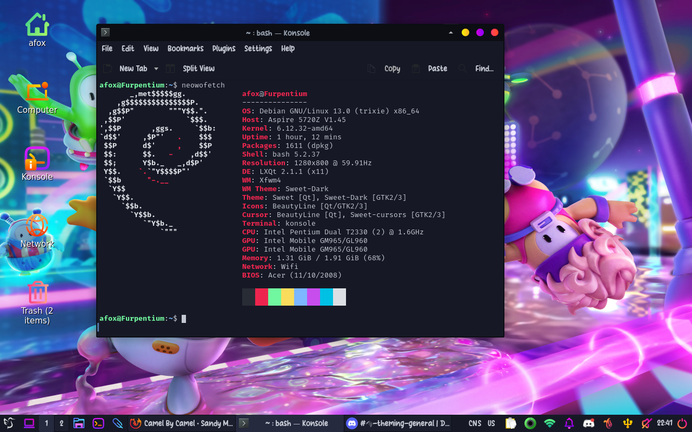Image resolution: width=692 pixels, height=432 pixels.
Task: Switch to the bash — Konsole taskbar entry
Action: tap(290, 423)
